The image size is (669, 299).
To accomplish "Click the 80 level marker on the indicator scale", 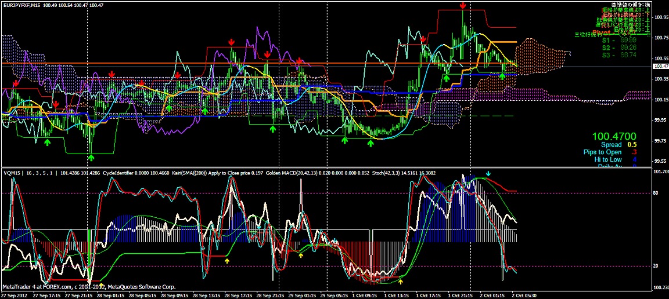I will pyautogui.click(x=656, y=192).
